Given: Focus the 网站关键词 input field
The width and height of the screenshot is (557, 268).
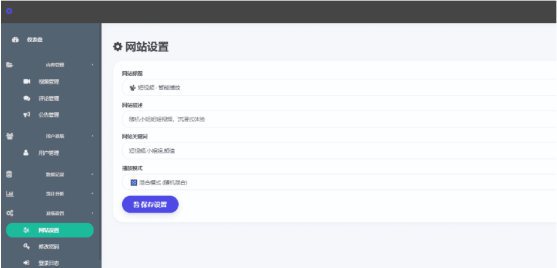Looking at the screenshot, I should 339,151.
